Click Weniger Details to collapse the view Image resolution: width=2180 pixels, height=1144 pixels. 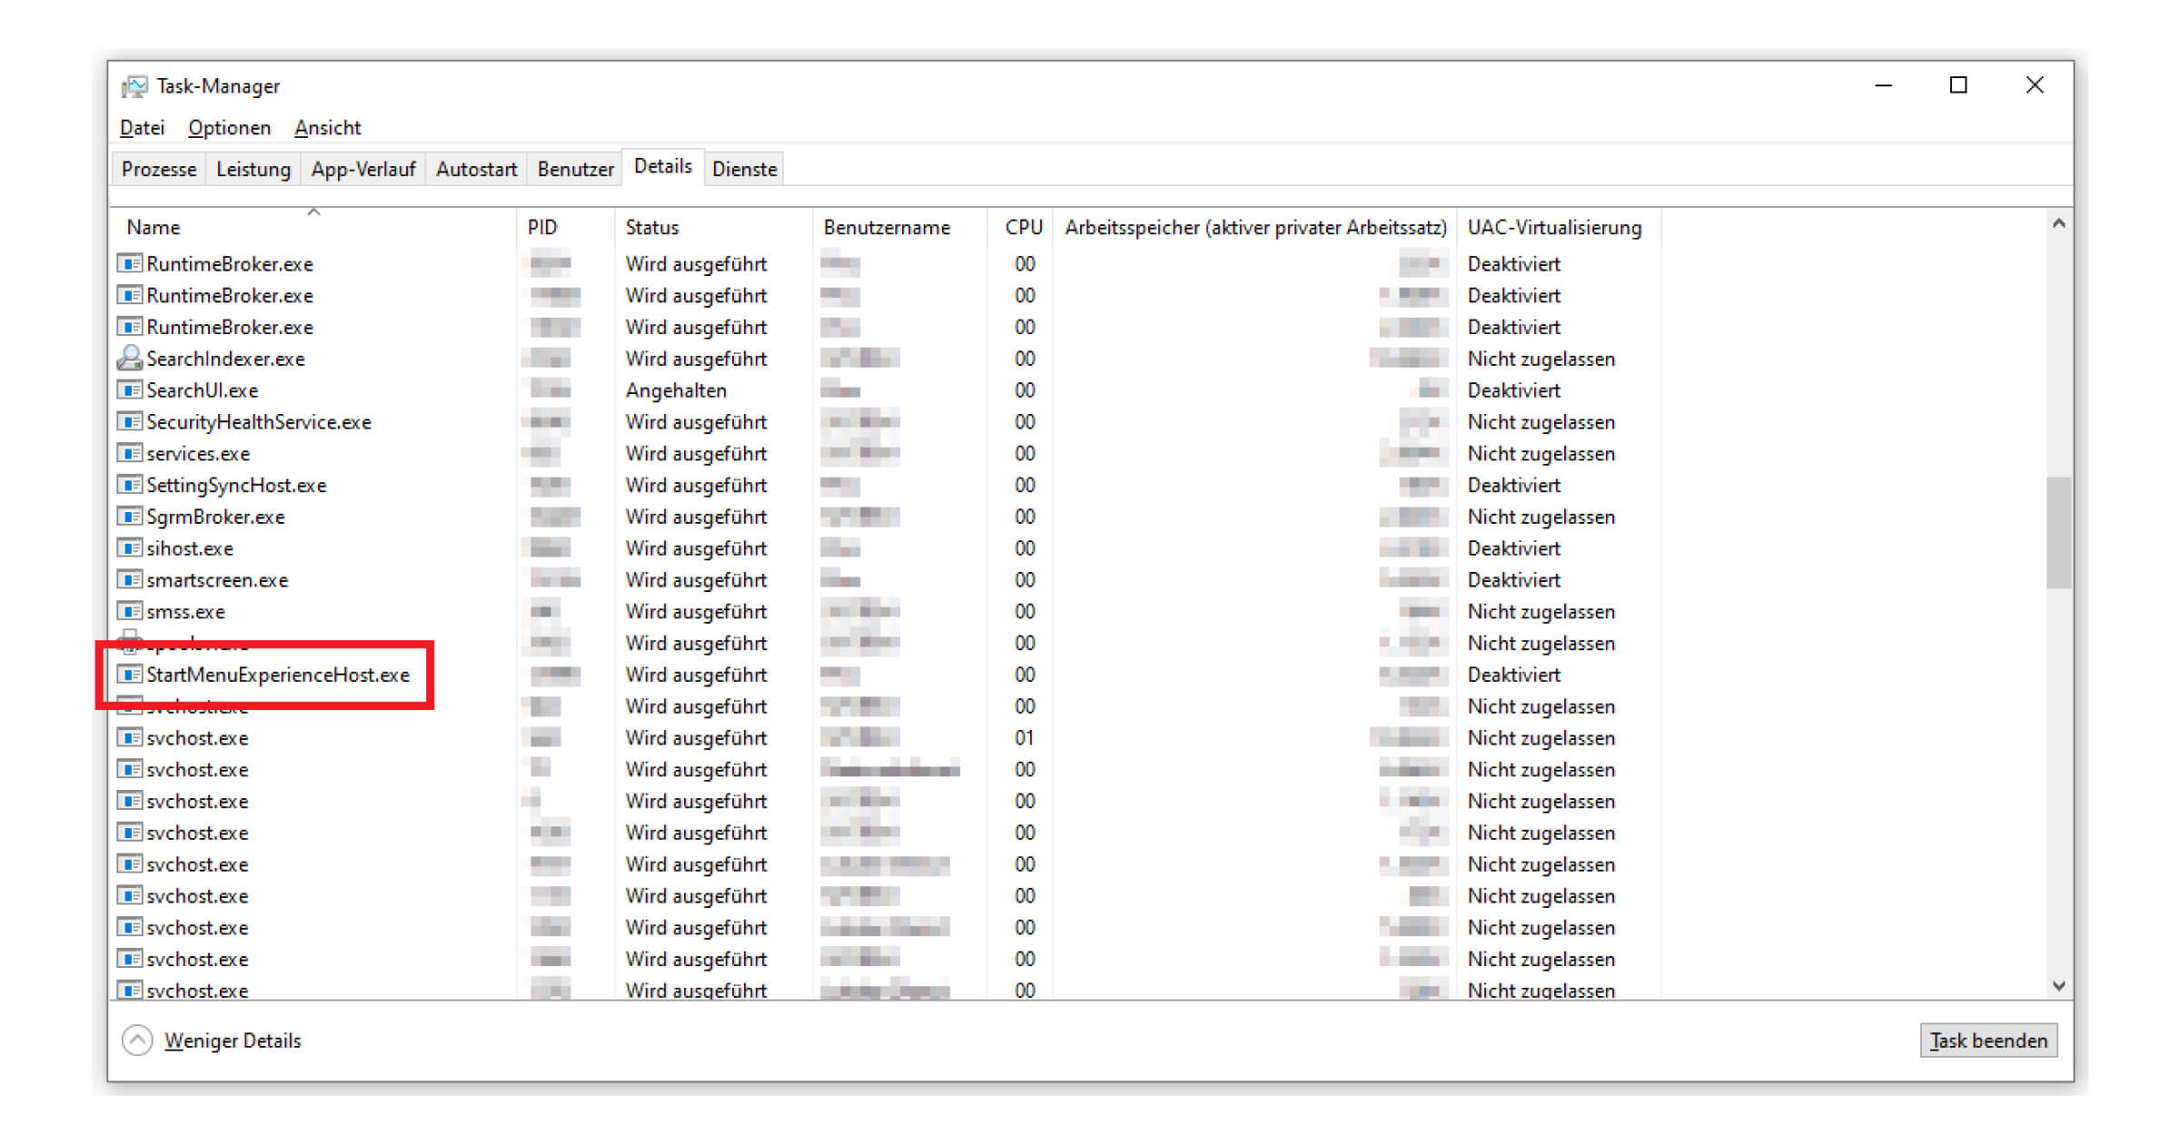pyautogui.click(x=233, y=1040)
